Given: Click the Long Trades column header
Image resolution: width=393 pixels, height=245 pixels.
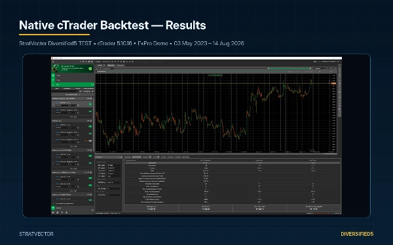Looking at the screenshot, I should click(x=259, y=160).
